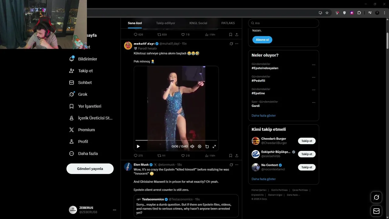The height and width of the screenshot is (219, 389).
Task: Toggle video picture-in-picture mode
Action: 207,146
